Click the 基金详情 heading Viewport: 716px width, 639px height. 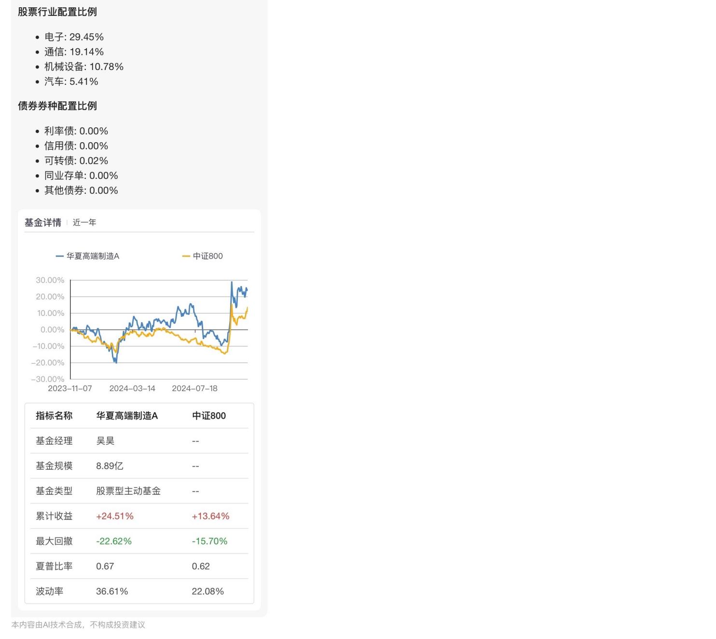click(43, 222)
